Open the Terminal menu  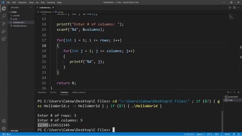(x=51, y=2)
